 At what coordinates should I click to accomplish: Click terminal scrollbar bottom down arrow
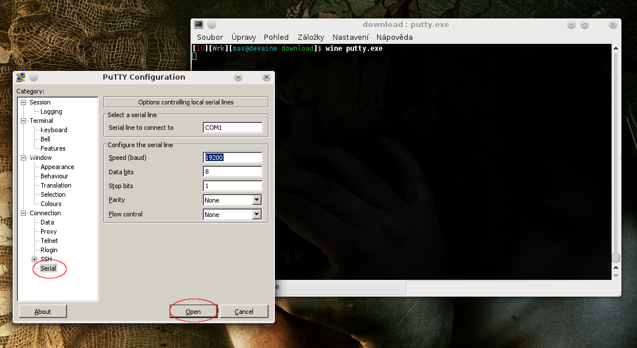(616, 275)
